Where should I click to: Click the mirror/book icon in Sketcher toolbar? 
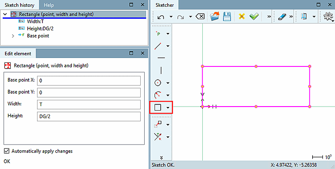tap(304, 16)
